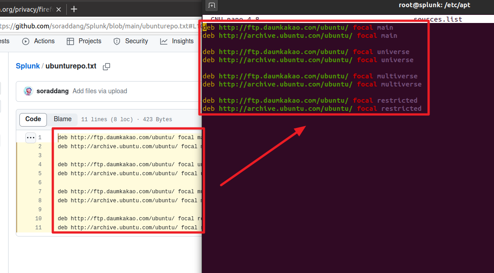Open the Splunk repository breadcrumb link
Image resolution: width=494 pixels, height=273 pixels.
tap(28, 66)
